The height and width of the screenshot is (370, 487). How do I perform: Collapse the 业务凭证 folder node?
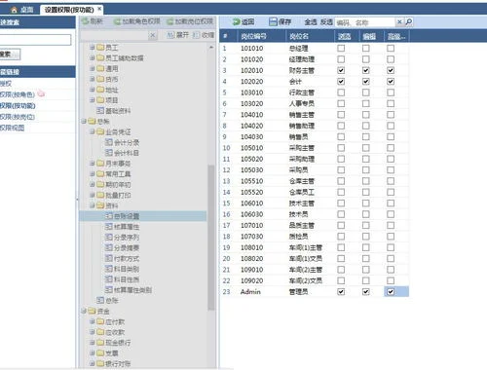click(93, 131)
